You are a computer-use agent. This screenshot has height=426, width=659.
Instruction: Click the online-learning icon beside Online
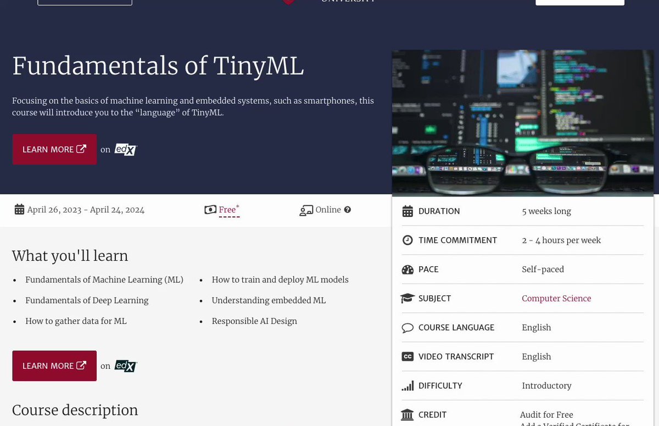coord(306,210)
